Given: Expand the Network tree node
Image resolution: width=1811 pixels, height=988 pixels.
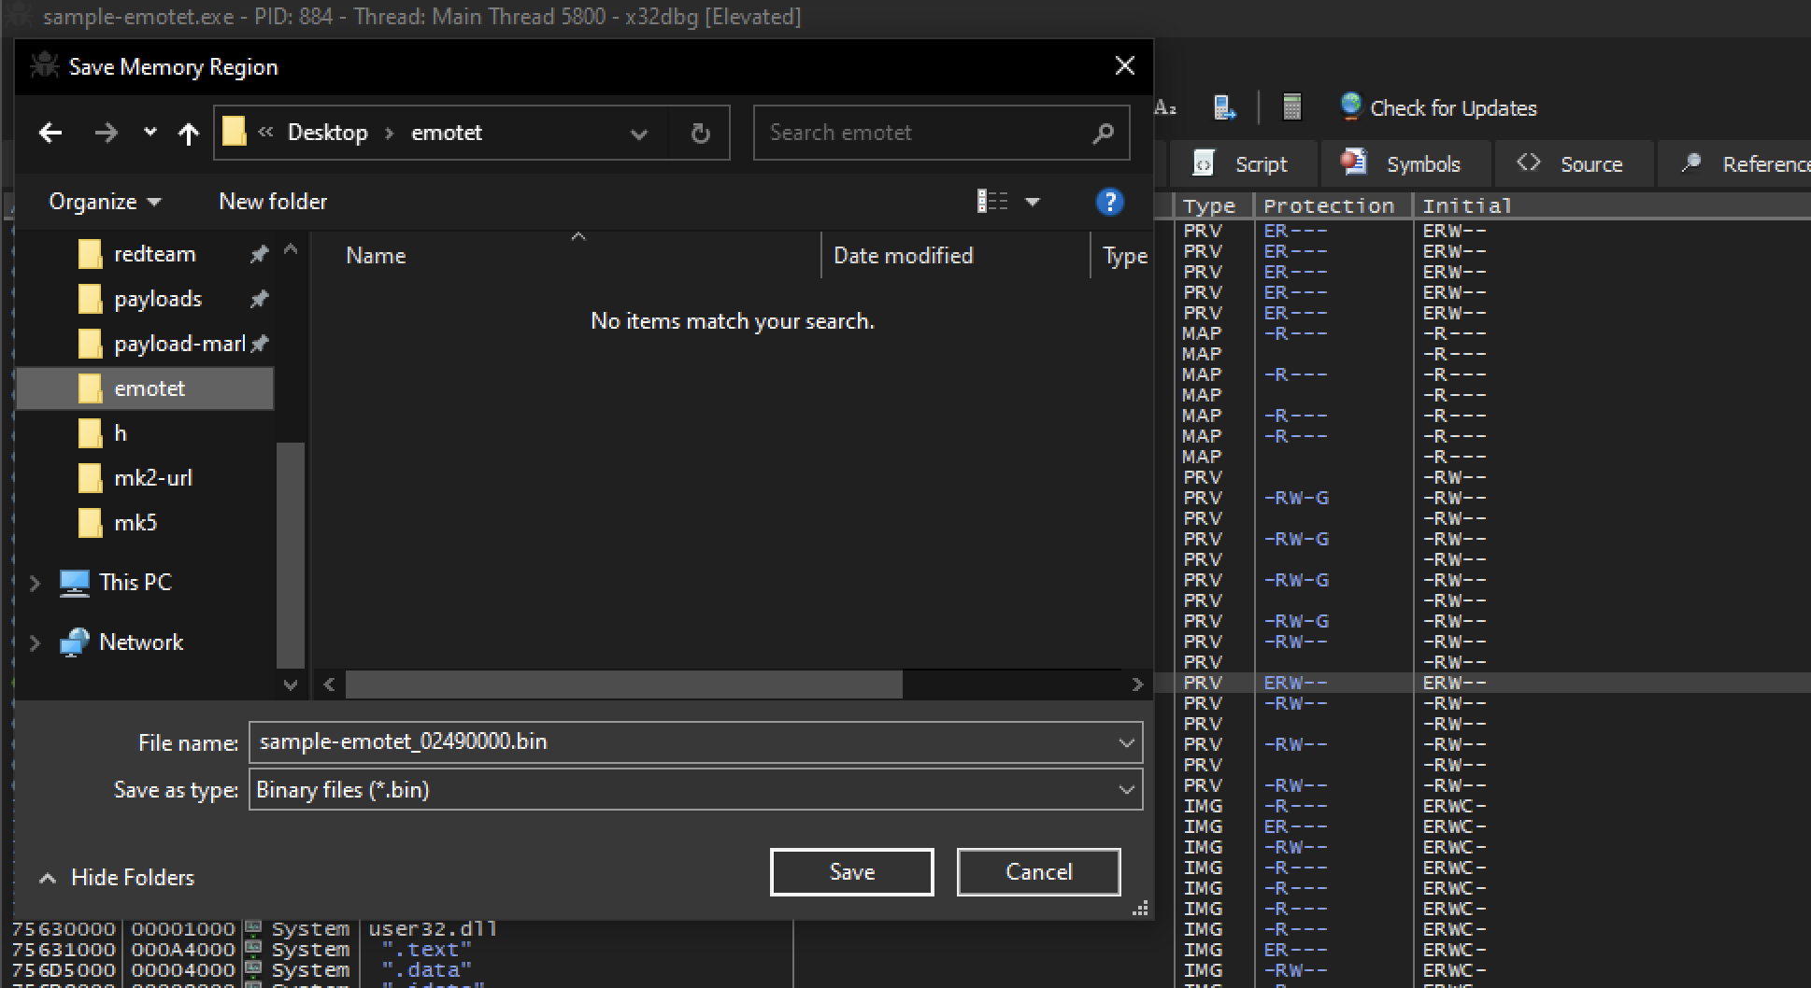Looking at the screenshot, I should [35, 642].
